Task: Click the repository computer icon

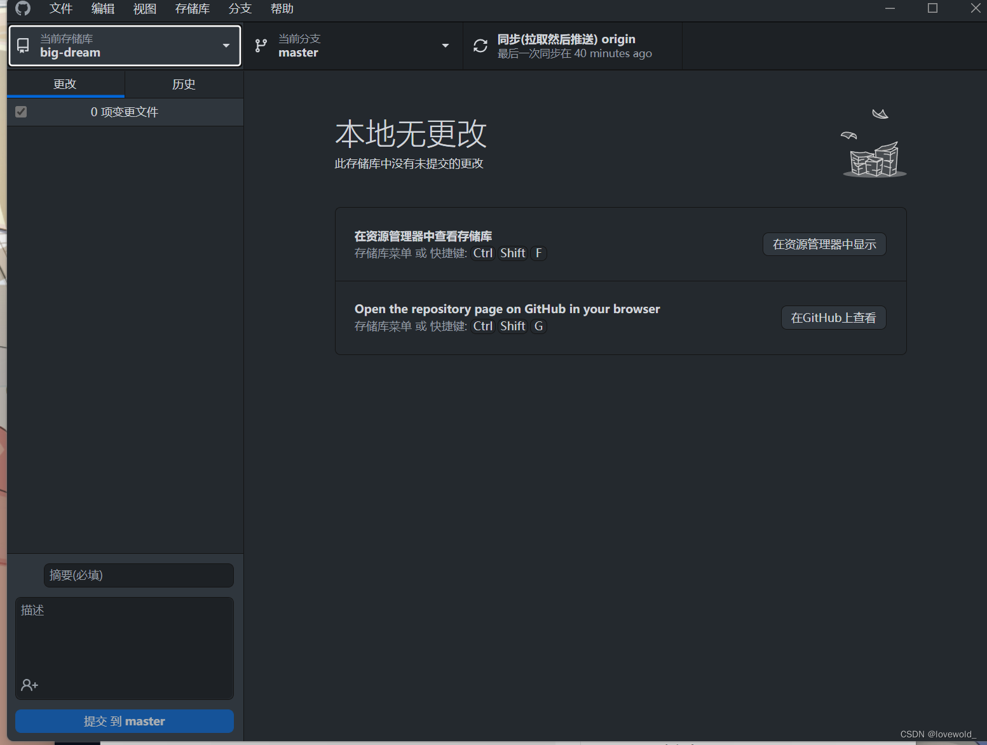Action: [23, 46]
